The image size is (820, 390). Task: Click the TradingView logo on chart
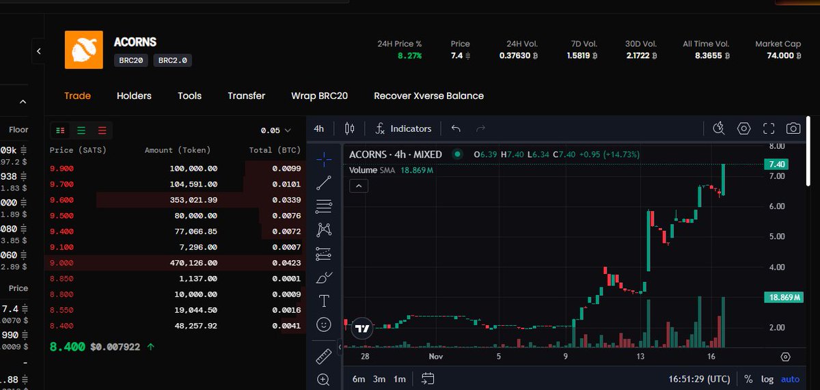(363, 329)
